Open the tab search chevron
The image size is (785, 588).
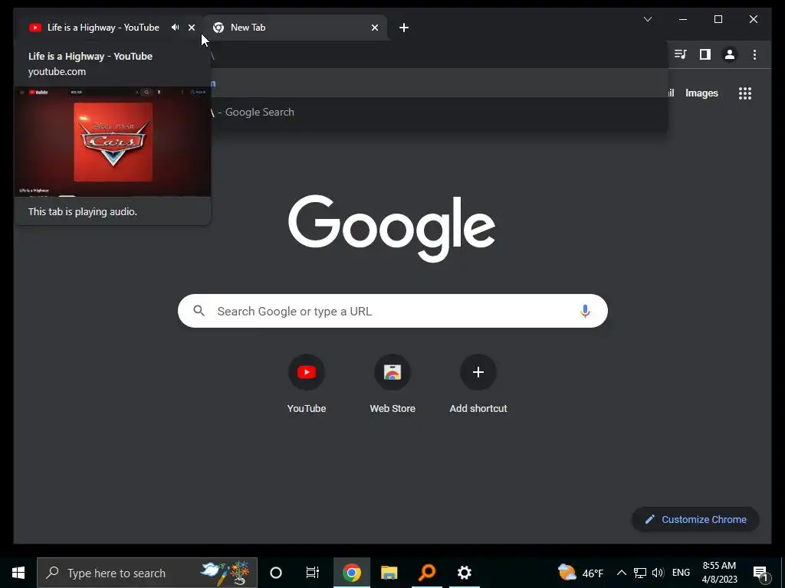[x=647, y=19]
